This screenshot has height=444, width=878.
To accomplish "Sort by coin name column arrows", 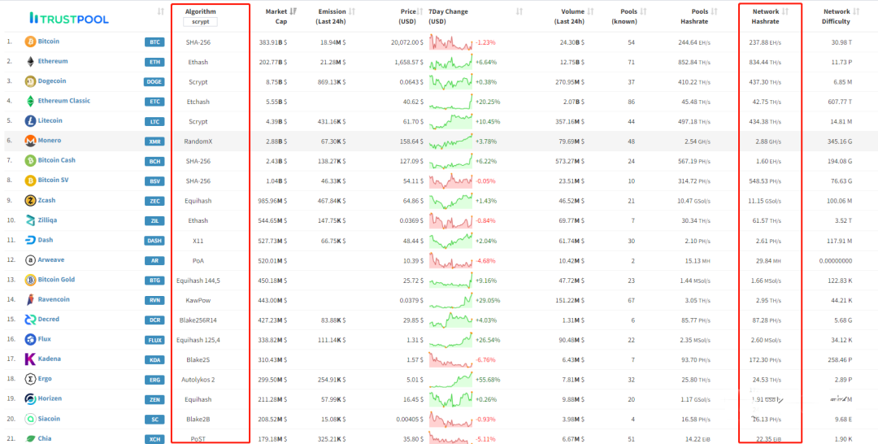I will (x=161, y=11).
